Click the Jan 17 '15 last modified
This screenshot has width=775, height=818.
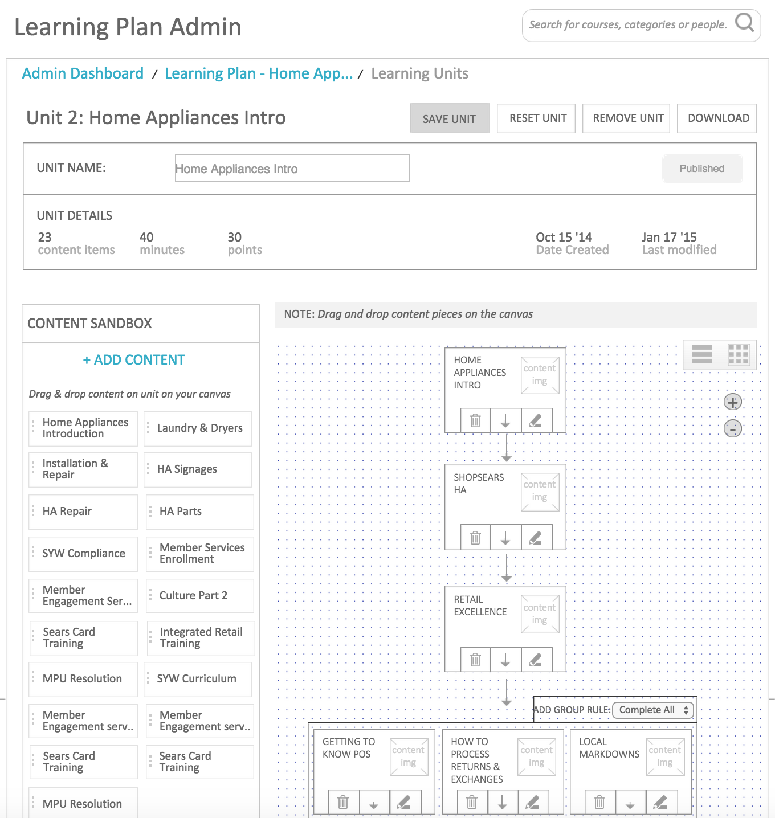pyautogui.click(x=679, y=243)
